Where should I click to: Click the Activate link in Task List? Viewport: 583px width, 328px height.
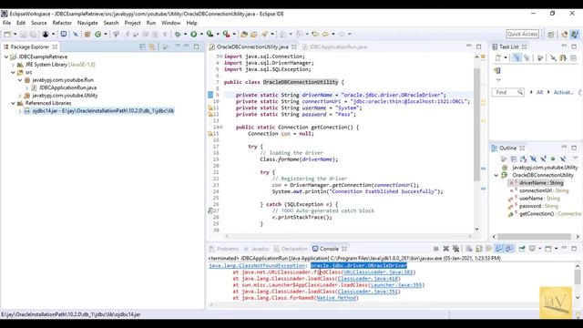(563, 92)
